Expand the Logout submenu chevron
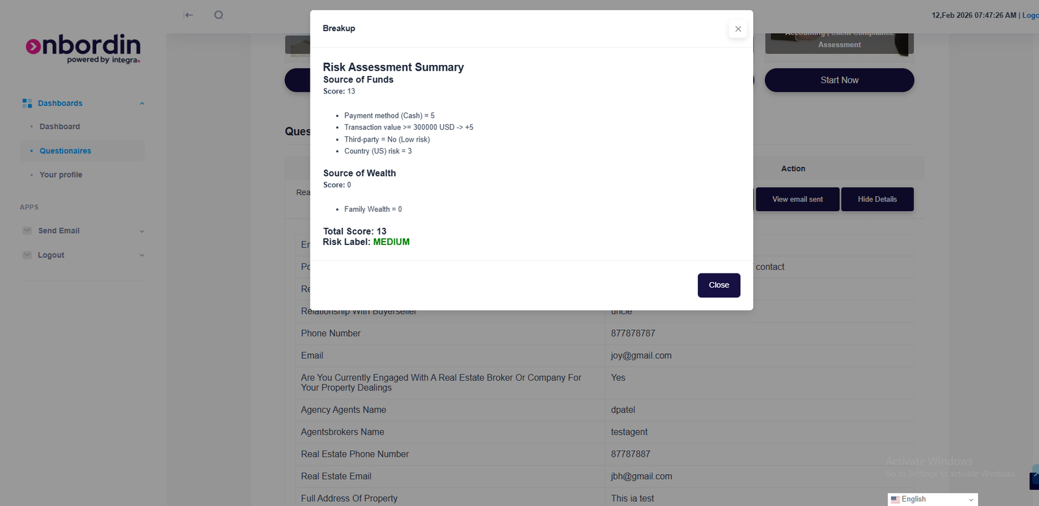 pos(142,255)
